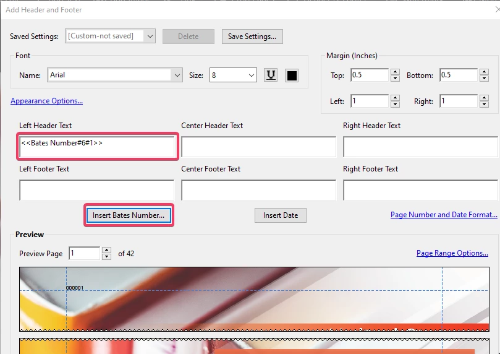Go to next preview page with up arrow
This screenshot has height=354, width=500.
click(106, 250)
